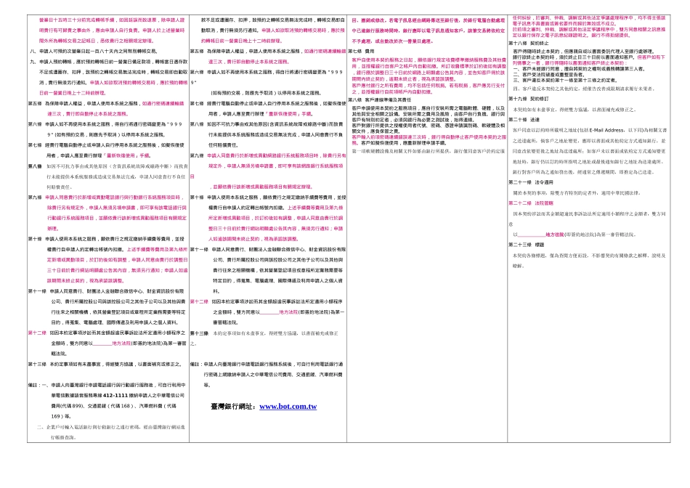Click item 一、客戶未經銀行同意
The height and width of the screenshot is (488, 690).
[x=579, y=69]
